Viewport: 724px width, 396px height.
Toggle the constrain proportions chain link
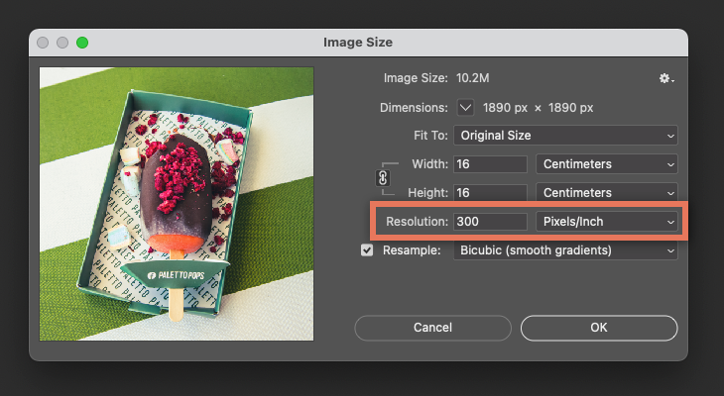383,178
